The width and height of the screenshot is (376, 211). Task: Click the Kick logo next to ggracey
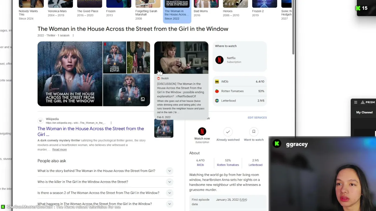click(x=277, y=144)
